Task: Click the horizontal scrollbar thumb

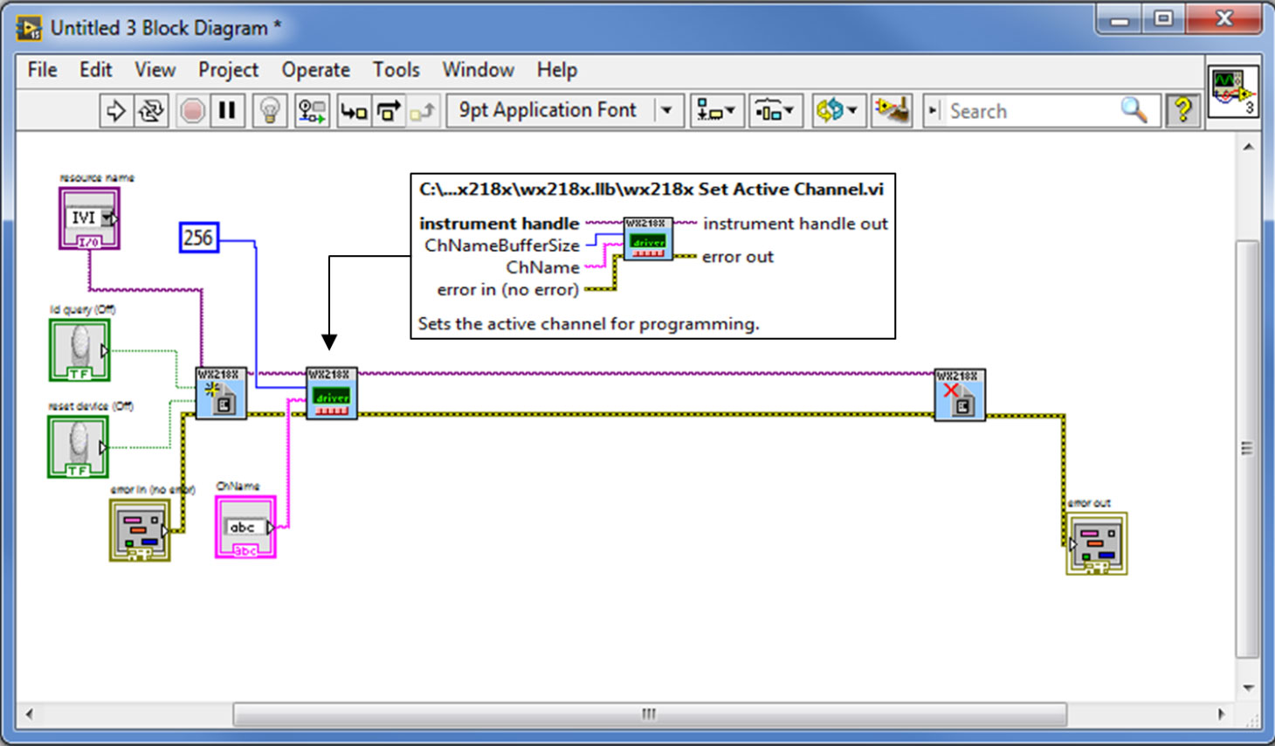Action: click(x=649, y=715)
